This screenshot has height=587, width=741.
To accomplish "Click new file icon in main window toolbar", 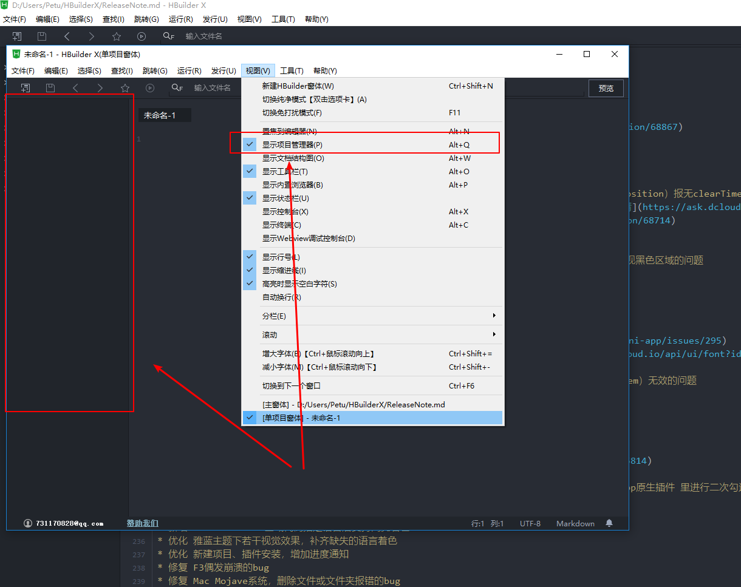I will [17, 36].
